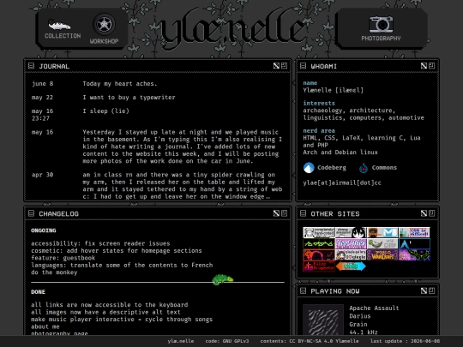463x347 pixels.
Task: Open the World of Warcraft badge
Action: pos(382,255)
